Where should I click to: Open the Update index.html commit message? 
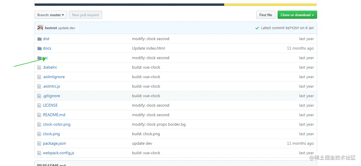coord(148,48)
